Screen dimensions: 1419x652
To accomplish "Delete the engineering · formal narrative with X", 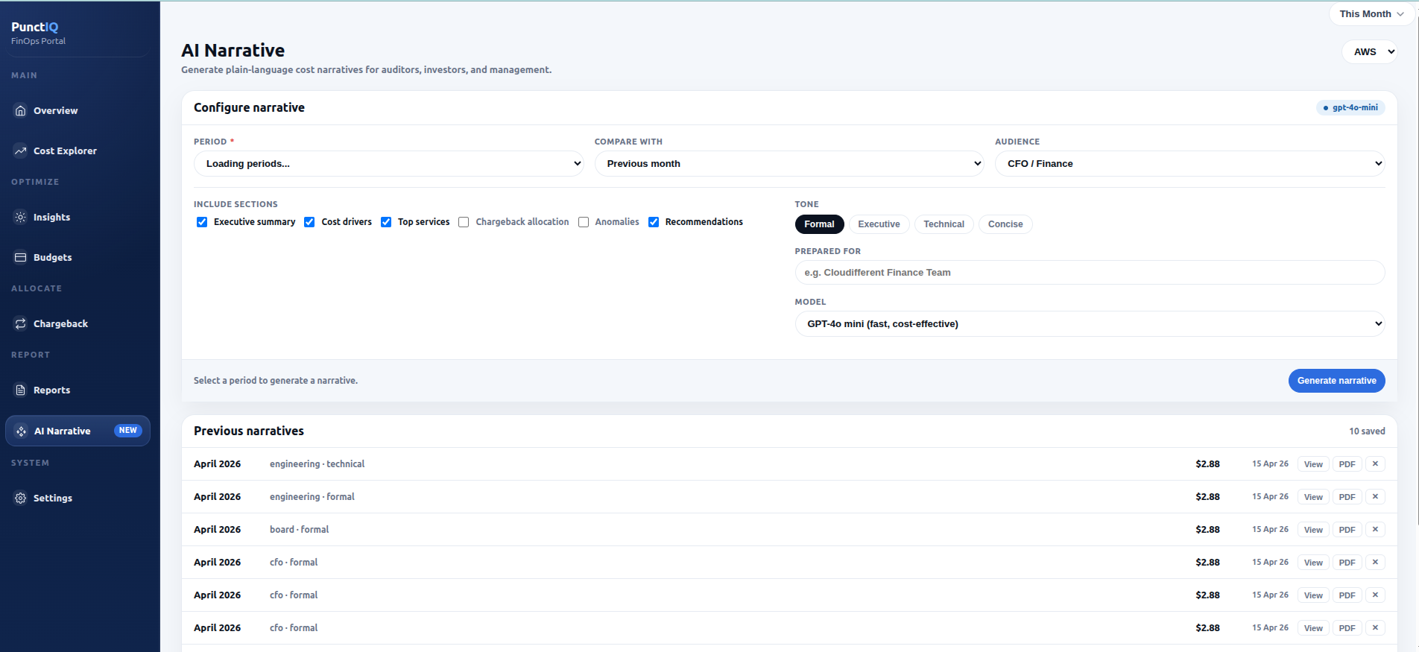I will pos(1375,496).
